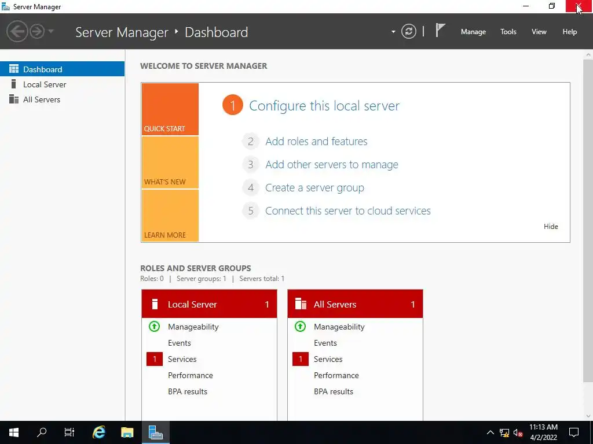Open Events in All Servers tile

click(325, 343)
